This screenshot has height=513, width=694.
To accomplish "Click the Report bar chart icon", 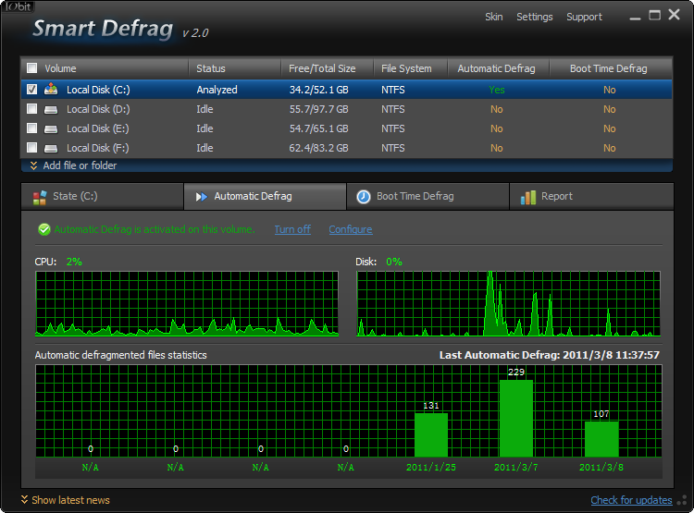I will (528, 197).
